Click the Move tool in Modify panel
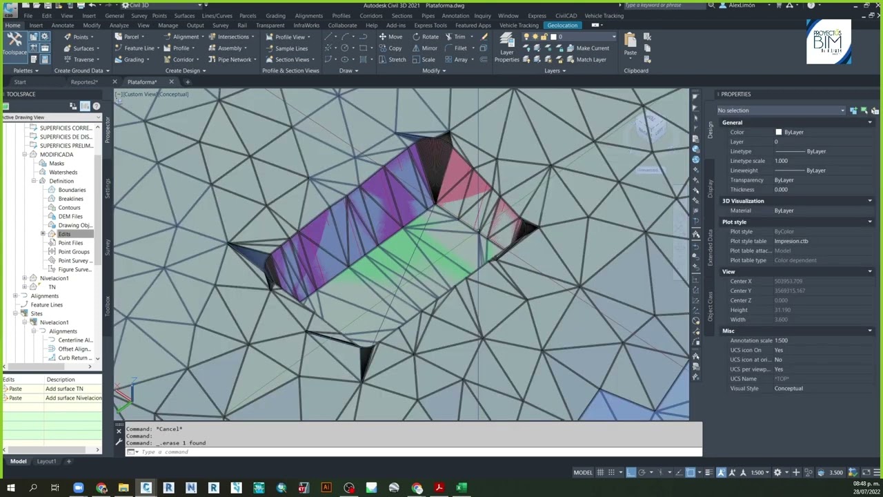883x497 pixels. (x=390, y=37)
